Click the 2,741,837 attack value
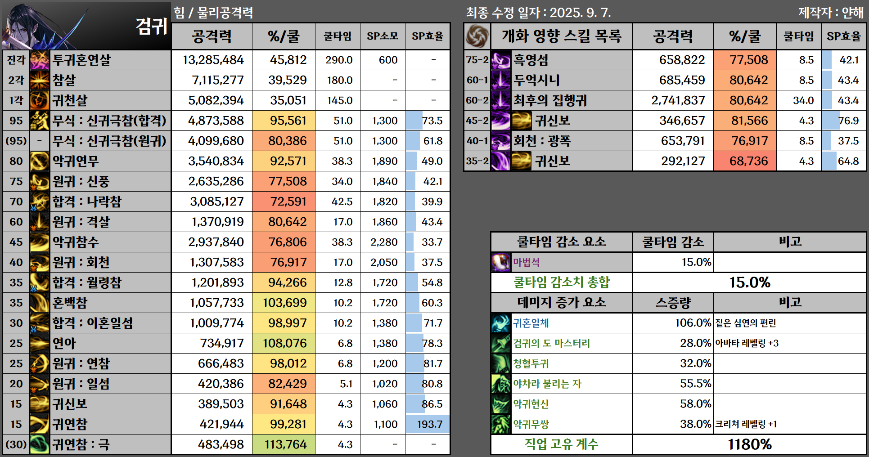Screen dimensions: 869x457 [x=678, y=100]
